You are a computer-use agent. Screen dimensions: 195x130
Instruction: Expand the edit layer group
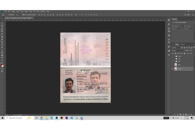coord(175,61)
